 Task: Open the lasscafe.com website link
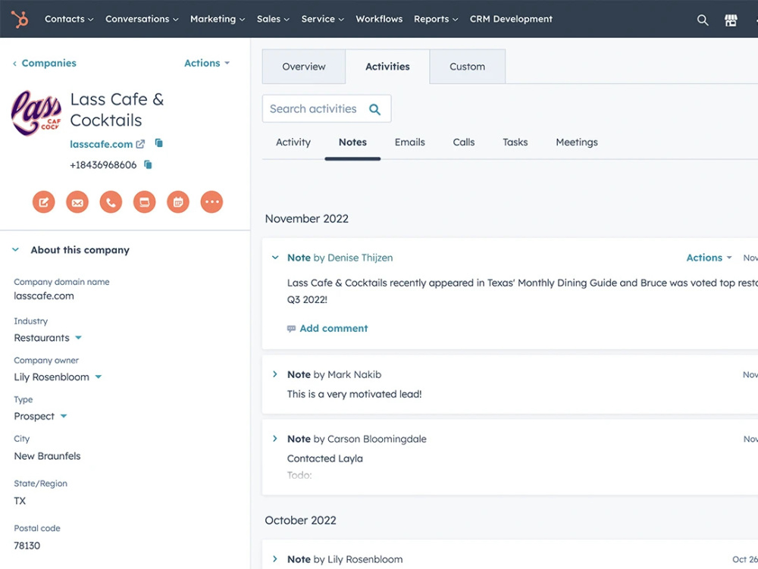coord(101,144)
